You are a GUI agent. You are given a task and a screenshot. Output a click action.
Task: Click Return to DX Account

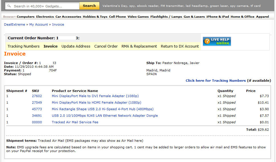click(x=180, y=46)
